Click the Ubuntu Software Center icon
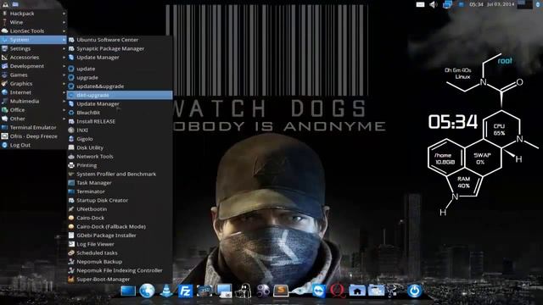 [x=71, y=40]
